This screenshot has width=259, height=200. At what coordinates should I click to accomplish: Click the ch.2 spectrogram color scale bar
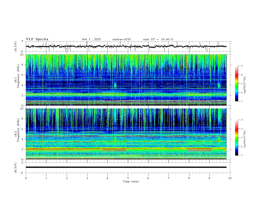(x=236, y=138)
